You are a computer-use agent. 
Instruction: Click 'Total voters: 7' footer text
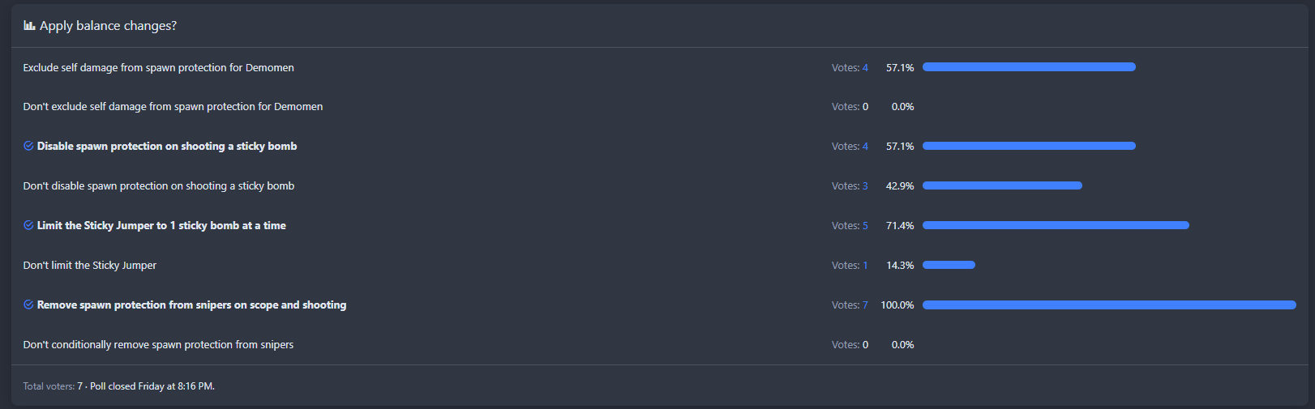[53, 386]
